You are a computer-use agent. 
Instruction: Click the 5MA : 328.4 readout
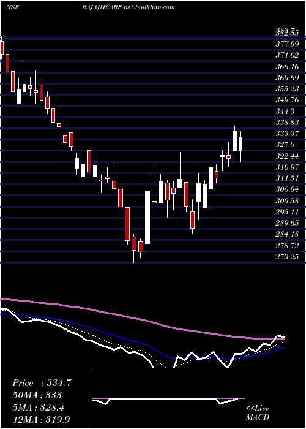pos(38,408)
